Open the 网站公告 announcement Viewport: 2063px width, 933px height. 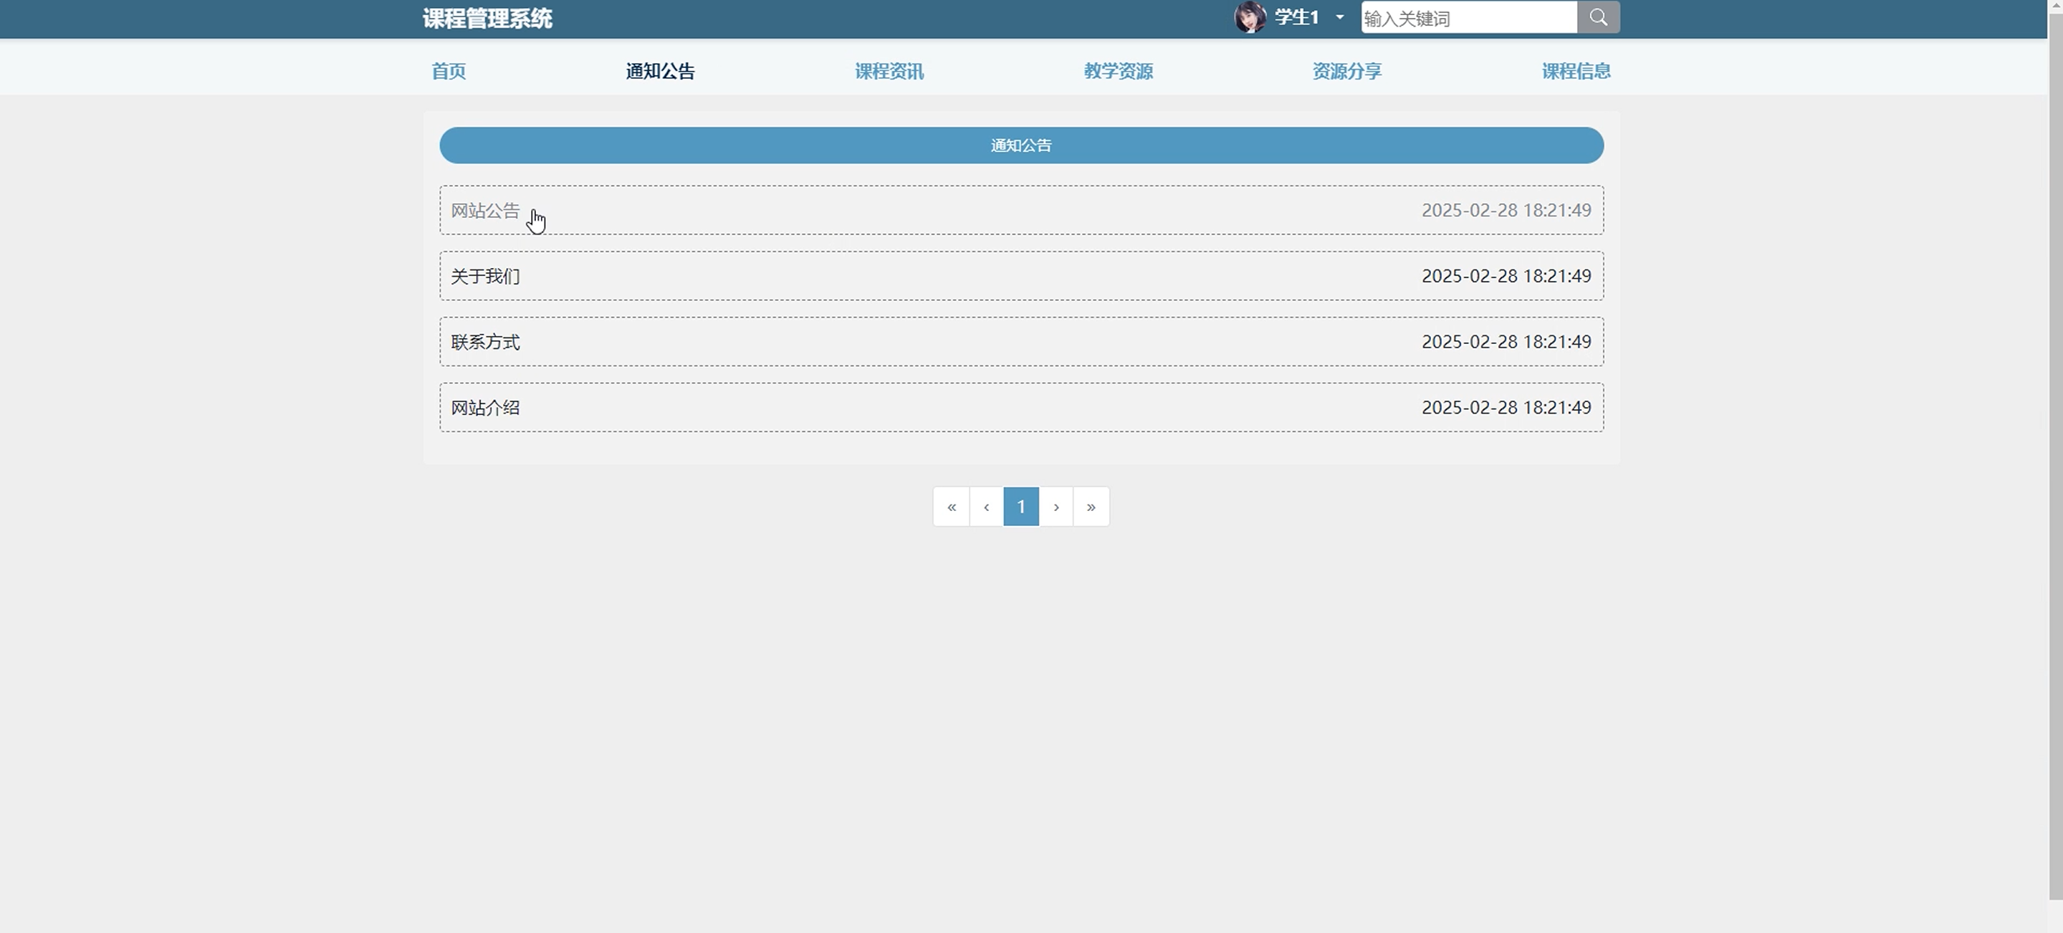pyautogui.click(x=485, y=211)
